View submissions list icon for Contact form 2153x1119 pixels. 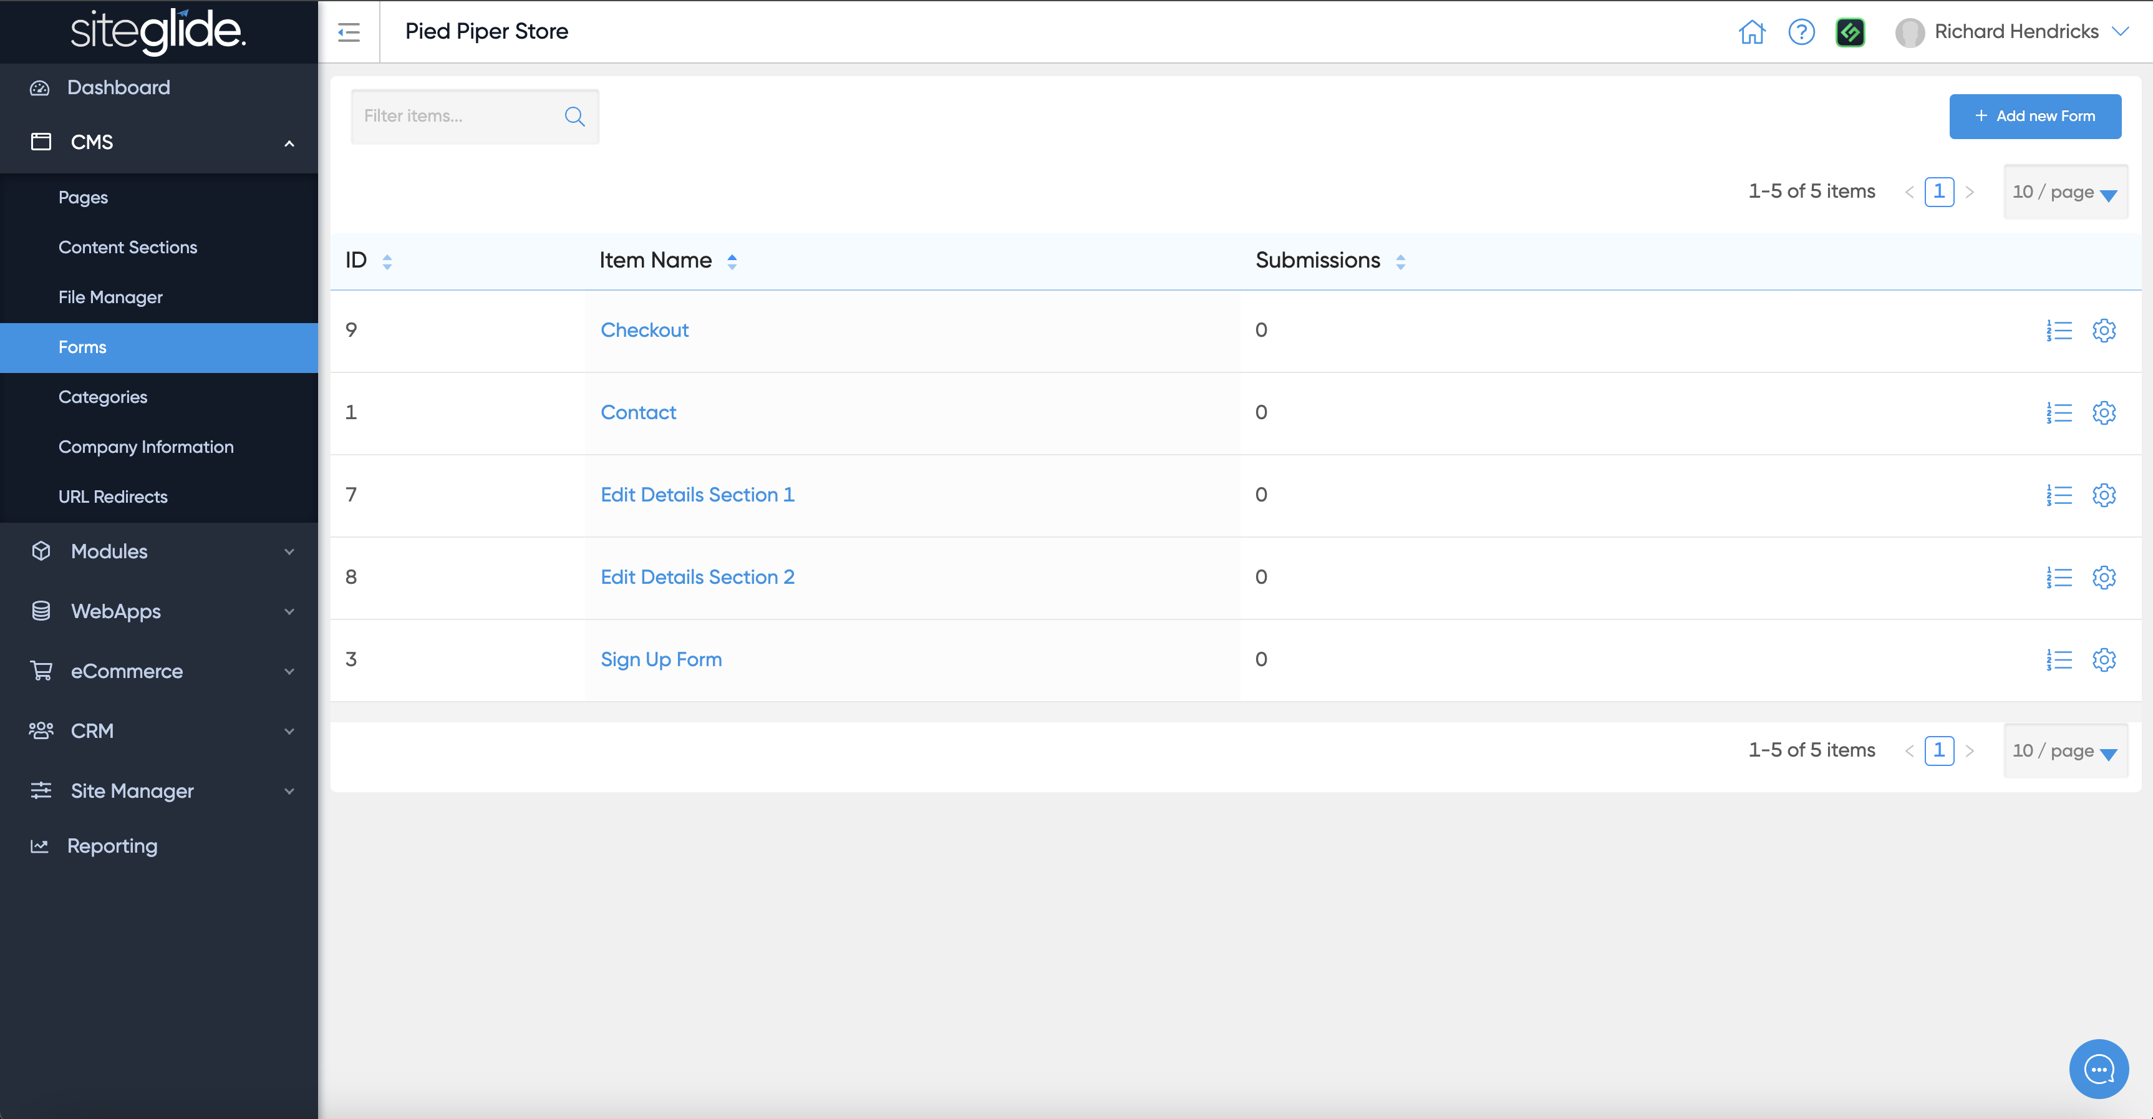coord(2059,413)
